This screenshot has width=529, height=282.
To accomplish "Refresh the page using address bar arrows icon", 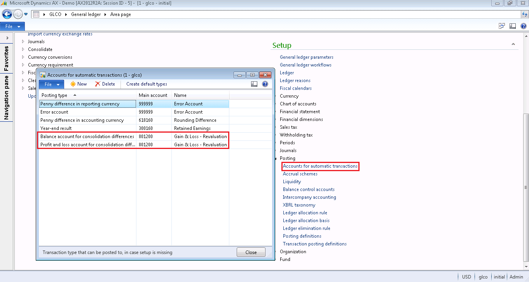I will (525, 14).
